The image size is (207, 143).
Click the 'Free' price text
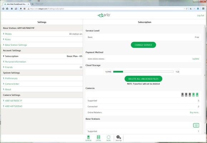pyautogui.click(x=197, y=37)
